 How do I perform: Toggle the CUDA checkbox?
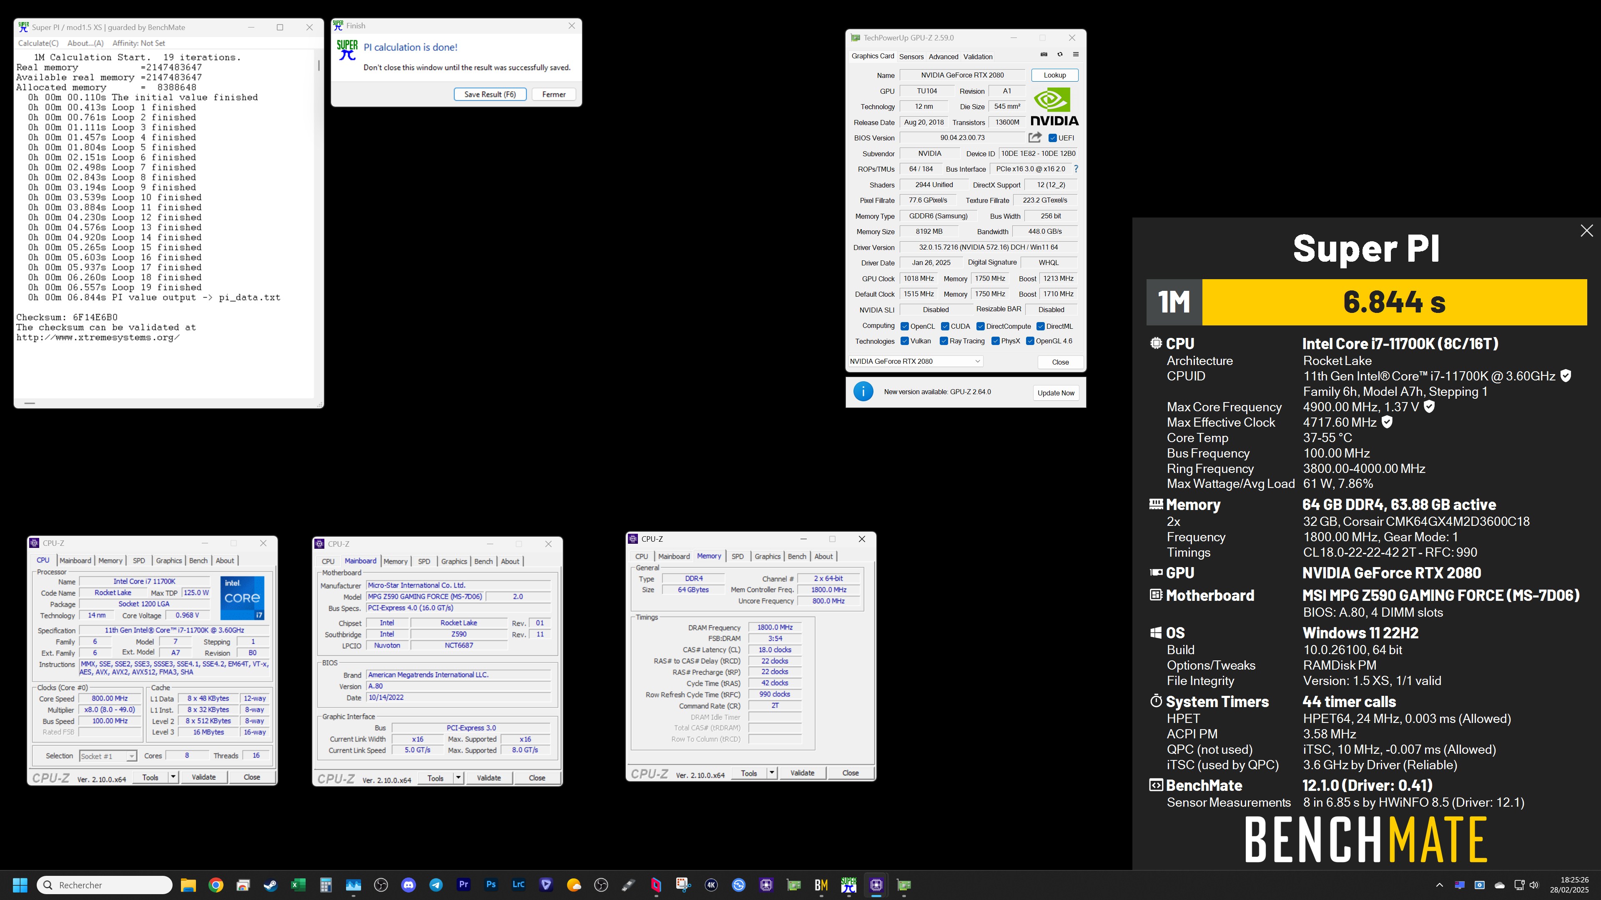[x=945, y=326]
